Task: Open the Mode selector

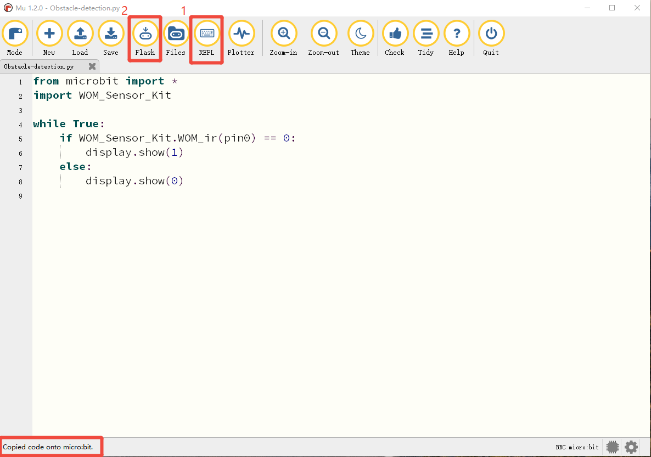Action: click(x=15, y=38)
